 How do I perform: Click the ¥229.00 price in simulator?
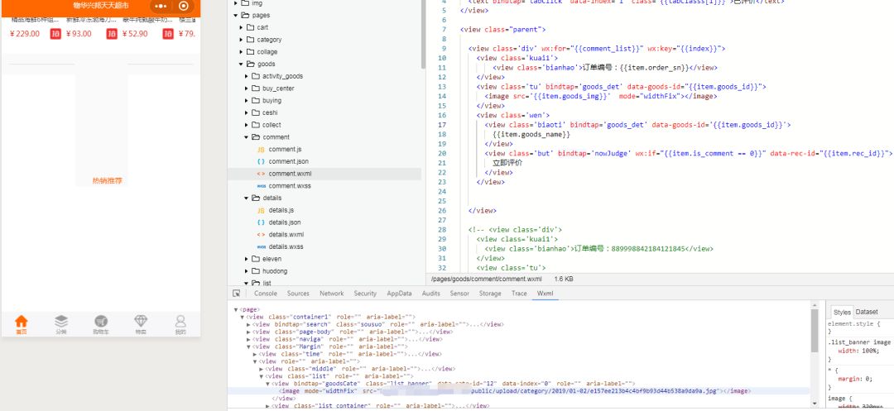25,34
